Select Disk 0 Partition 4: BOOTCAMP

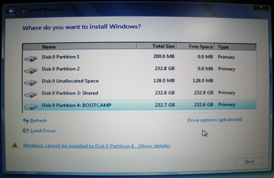[139, 105]
